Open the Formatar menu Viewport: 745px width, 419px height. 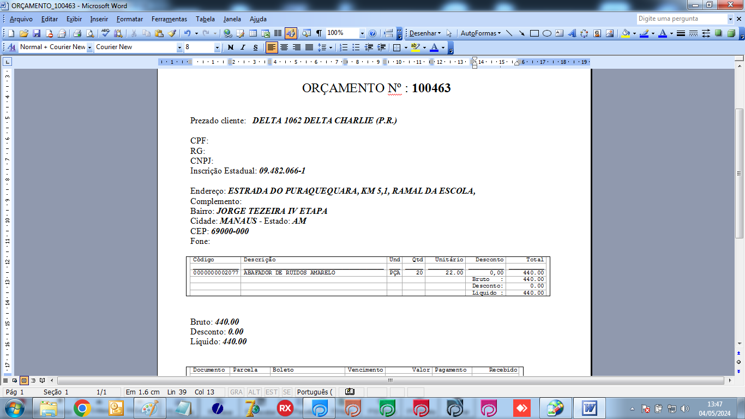tap(129, 19)
